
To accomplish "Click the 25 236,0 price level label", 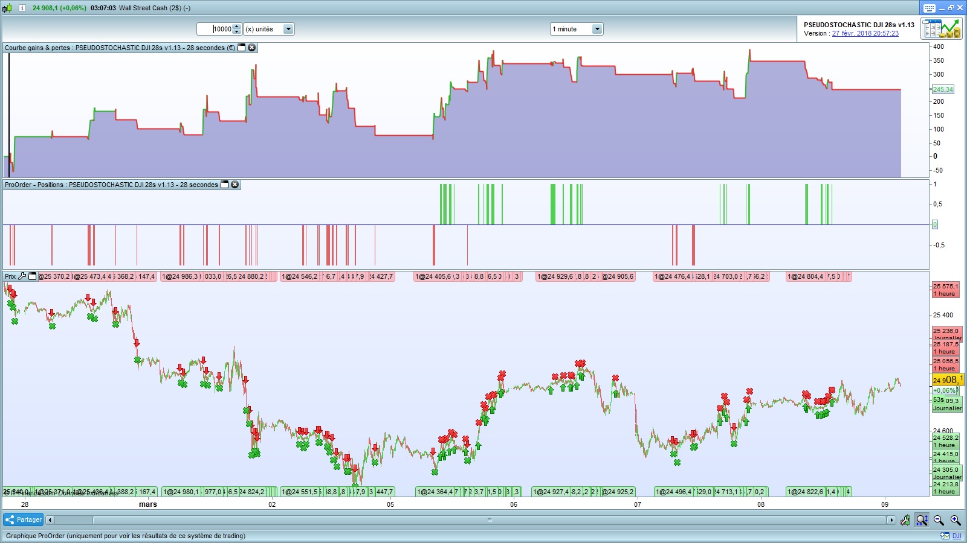I will tap(946, 331).
